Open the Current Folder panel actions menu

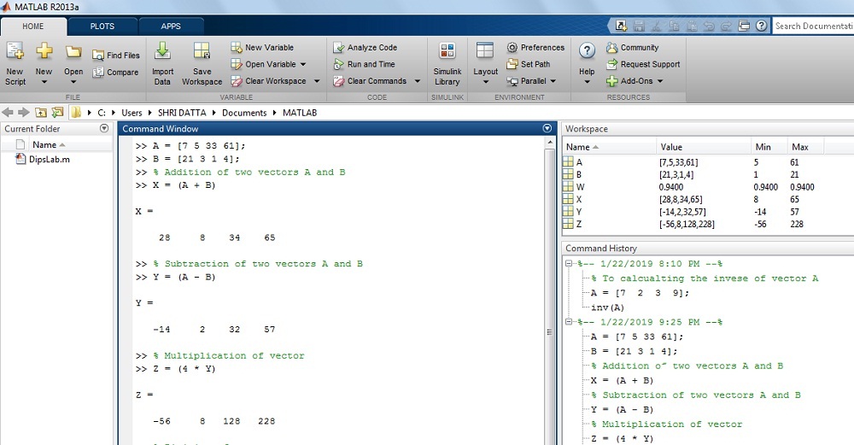[104, 128]
